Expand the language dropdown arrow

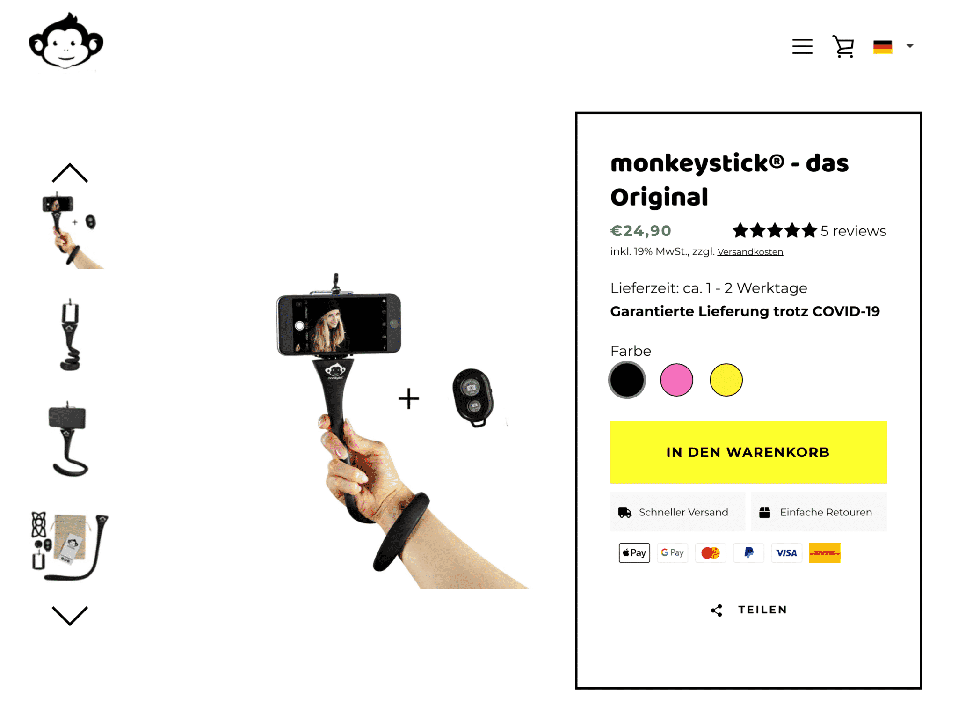coord(910,46)
